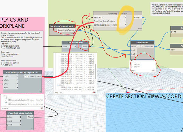Select the Curve.StartPoint node header
This screenshot has width=183, height=132.
(x=75, y=43)
